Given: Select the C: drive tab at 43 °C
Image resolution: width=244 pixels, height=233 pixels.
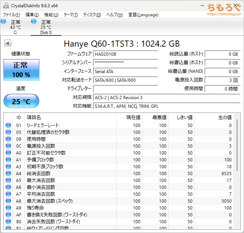Looking at the screenshot, I should pos(16,27).
